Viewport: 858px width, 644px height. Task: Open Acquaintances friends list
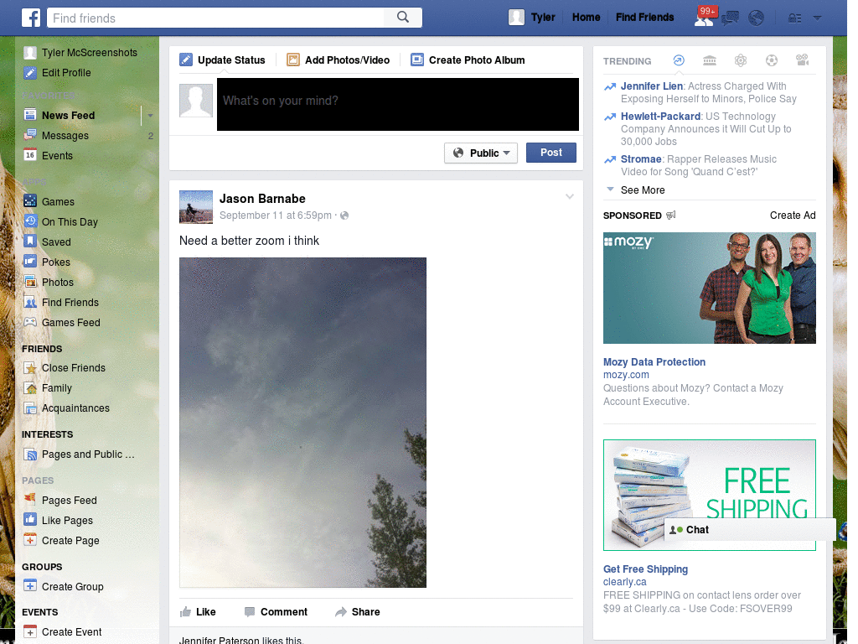pyautogui.click(x=75, y=408)
